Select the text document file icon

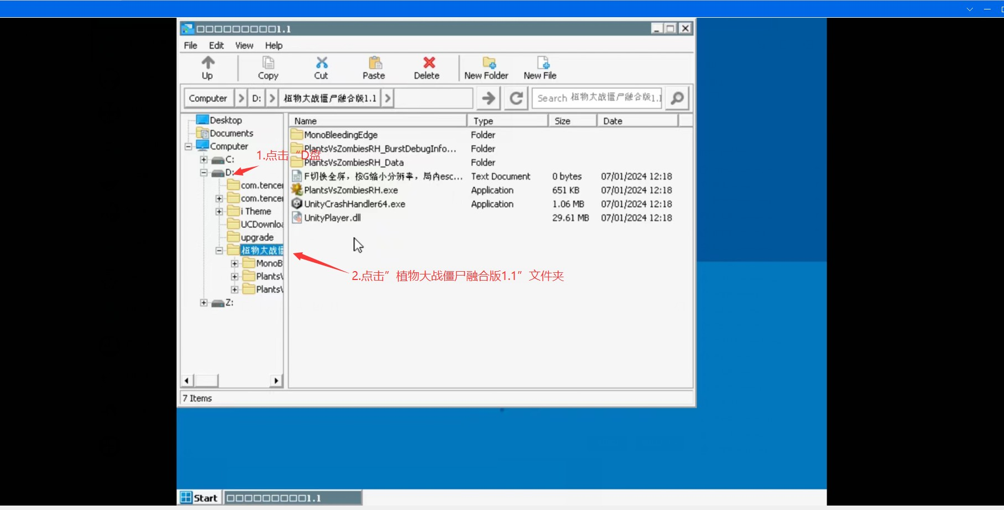[x=297, y=176]
